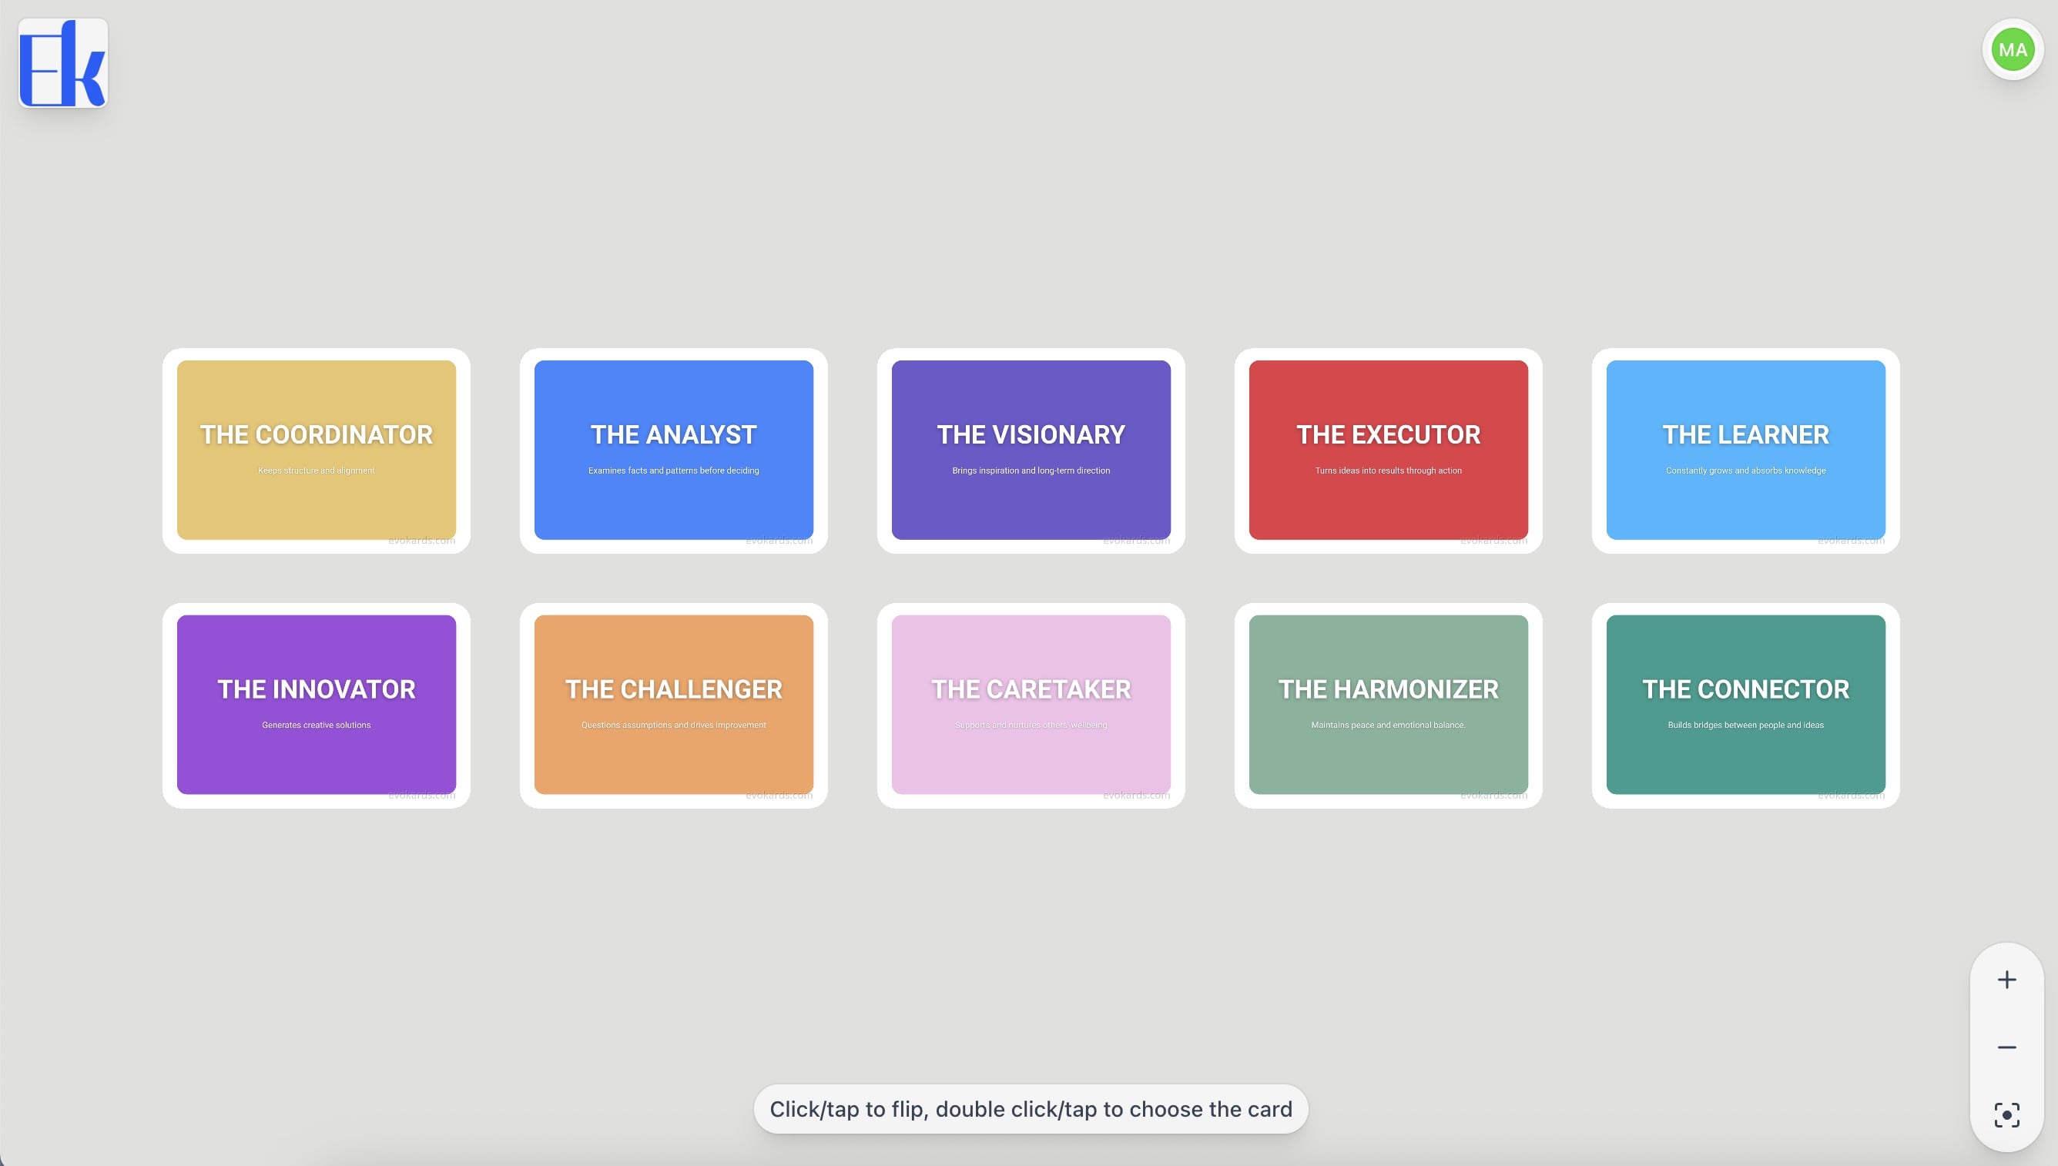Select The Visionary card
This screenshot has width=2058, height=1166.
click(1031, 449)
